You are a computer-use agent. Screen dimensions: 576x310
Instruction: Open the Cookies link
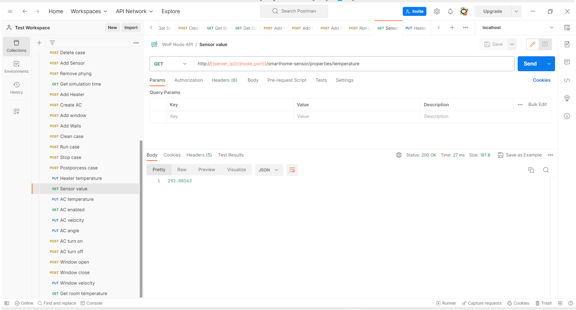542,80
